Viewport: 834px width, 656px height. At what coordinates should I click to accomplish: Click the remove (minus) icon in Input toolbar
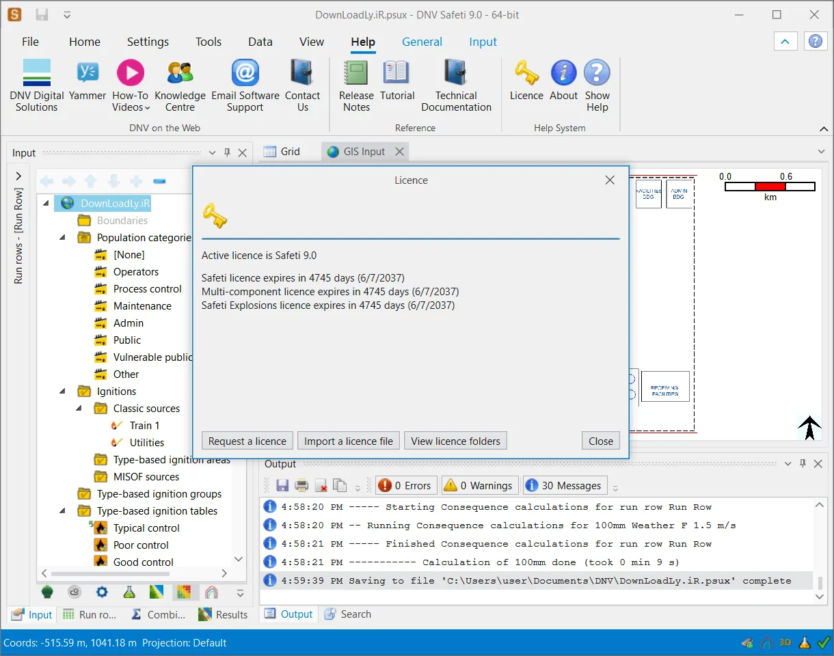coord(159,181)
